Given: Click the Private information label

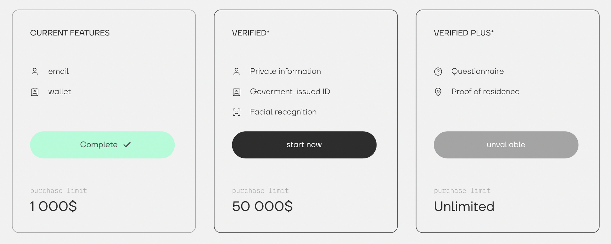Looking at the screenshot, I should click(285, 71).
